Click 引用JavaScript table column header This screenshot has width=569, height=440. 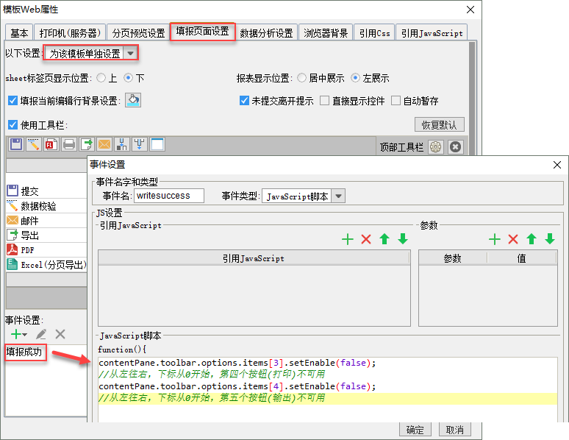[x=254, y=258]
